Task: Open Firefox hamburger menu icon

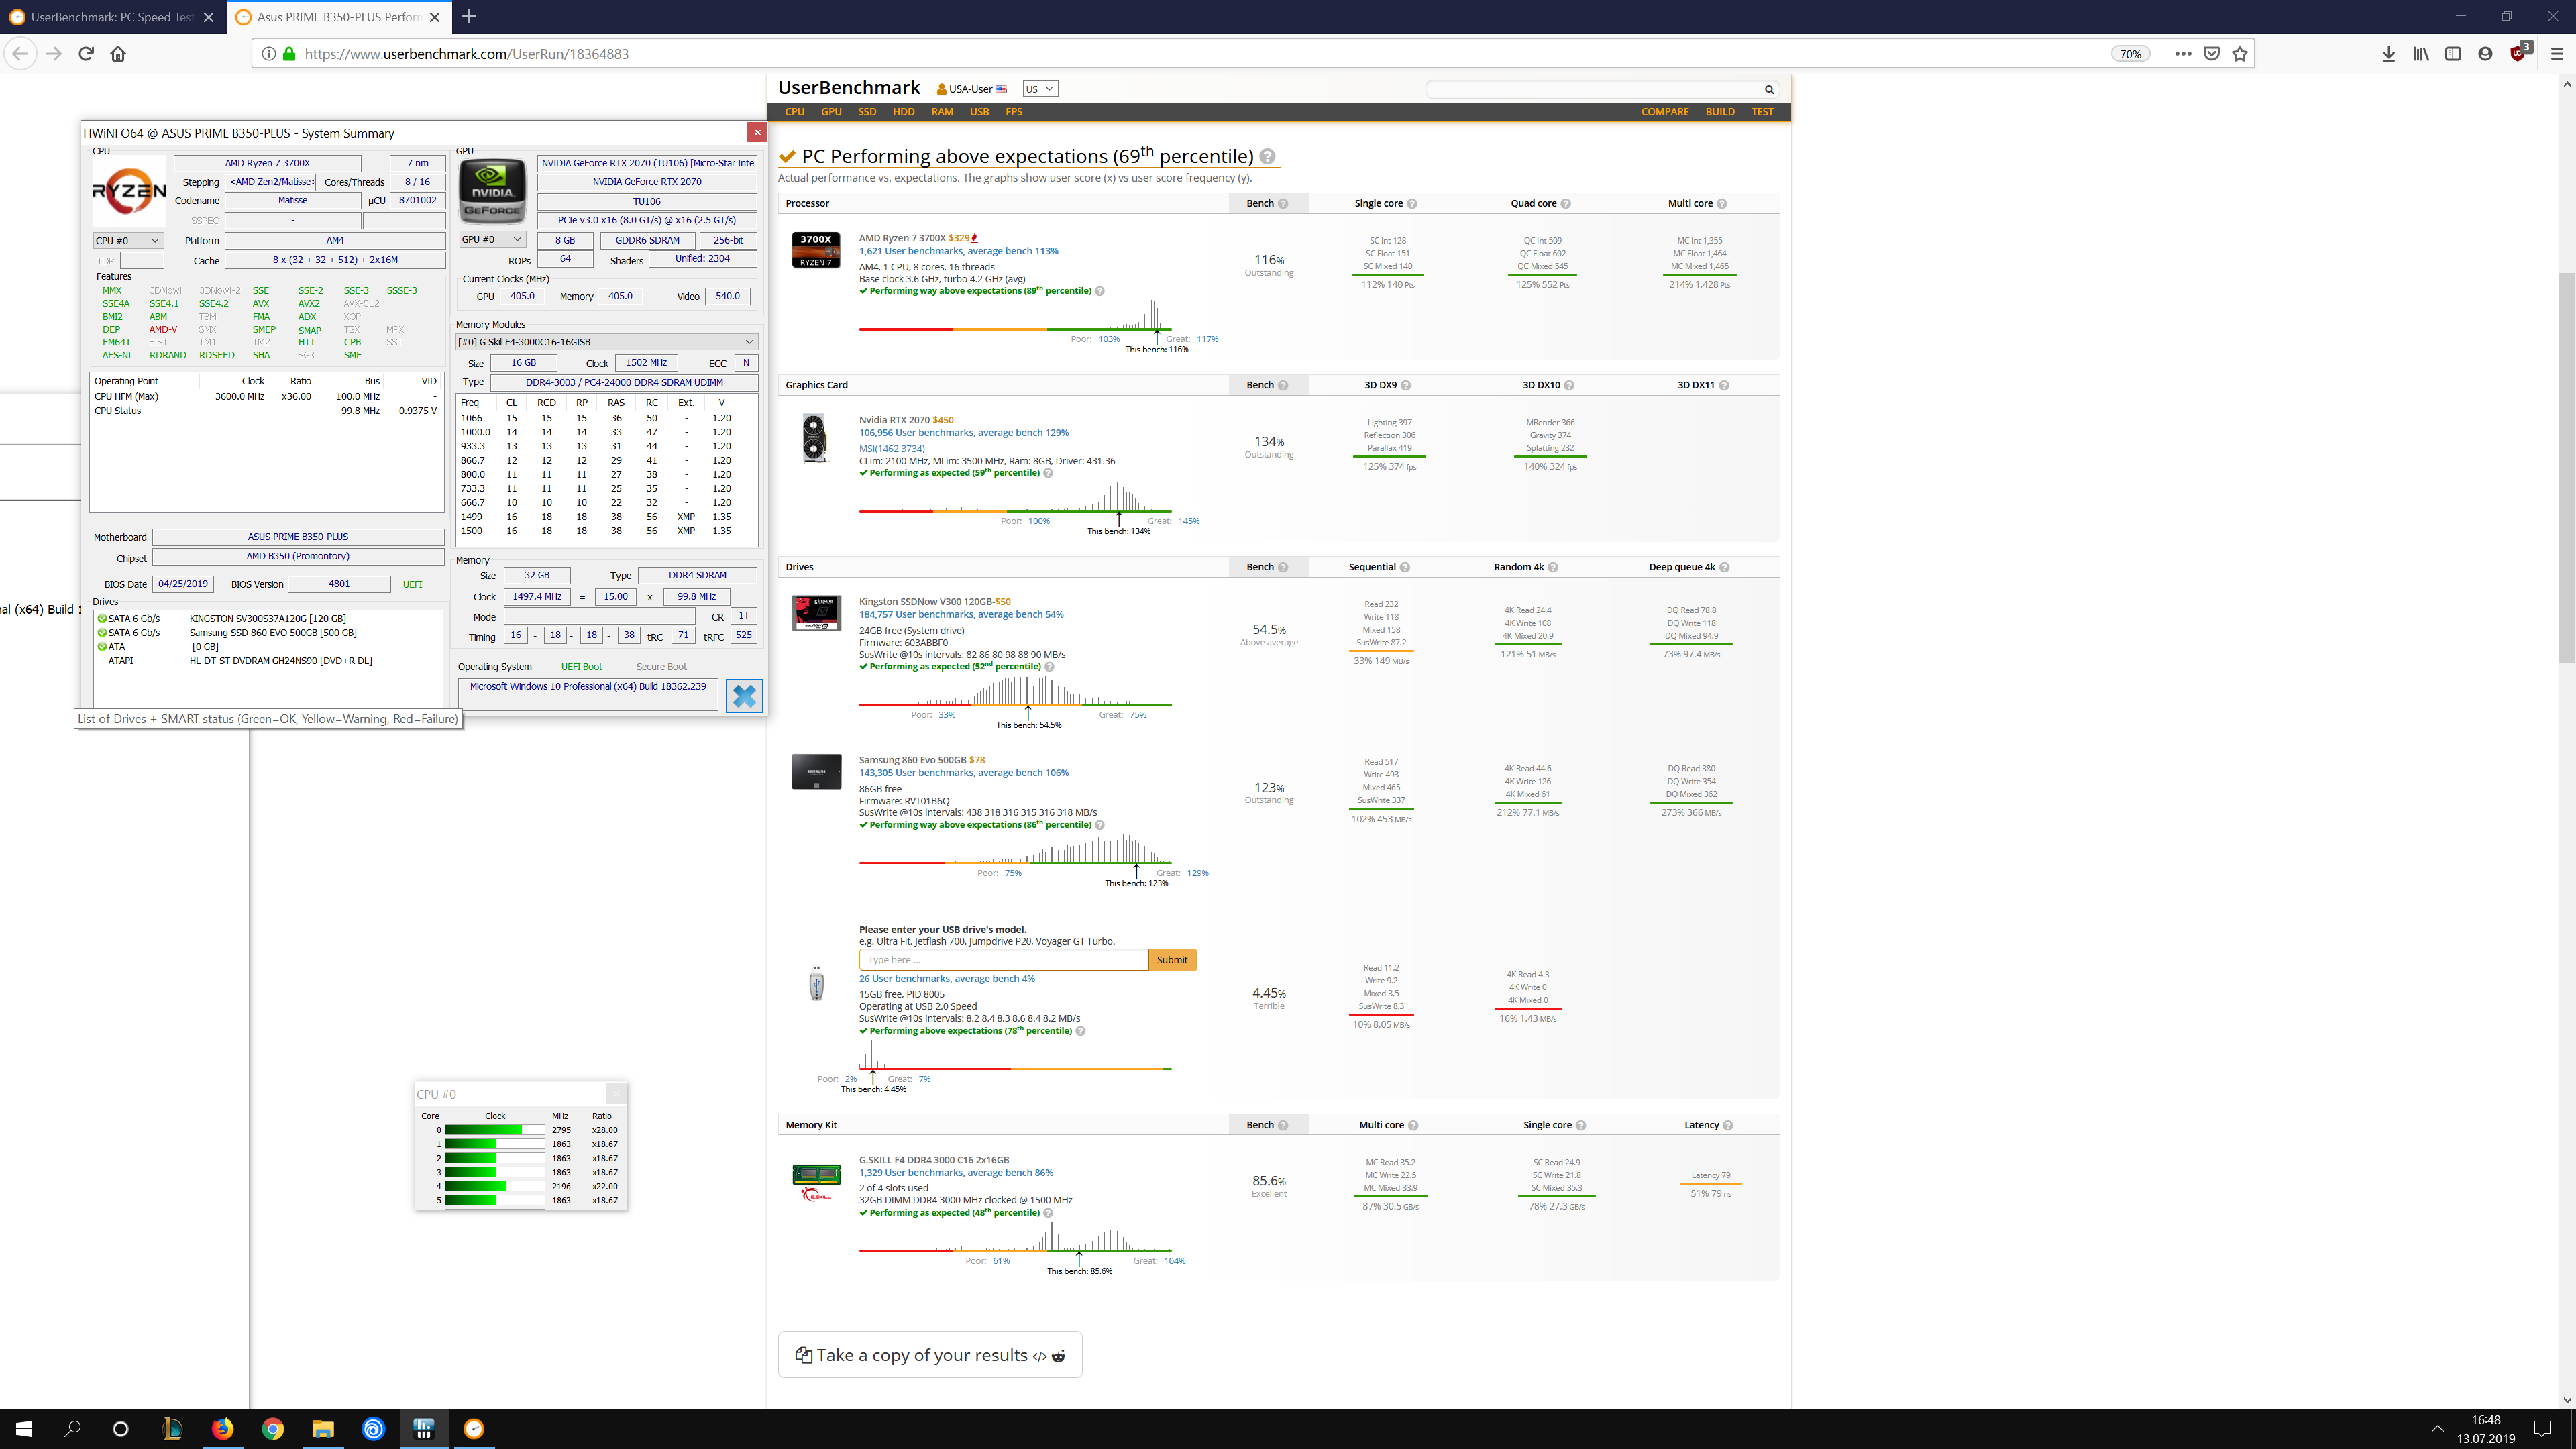Action: [x=2556, y=54]
